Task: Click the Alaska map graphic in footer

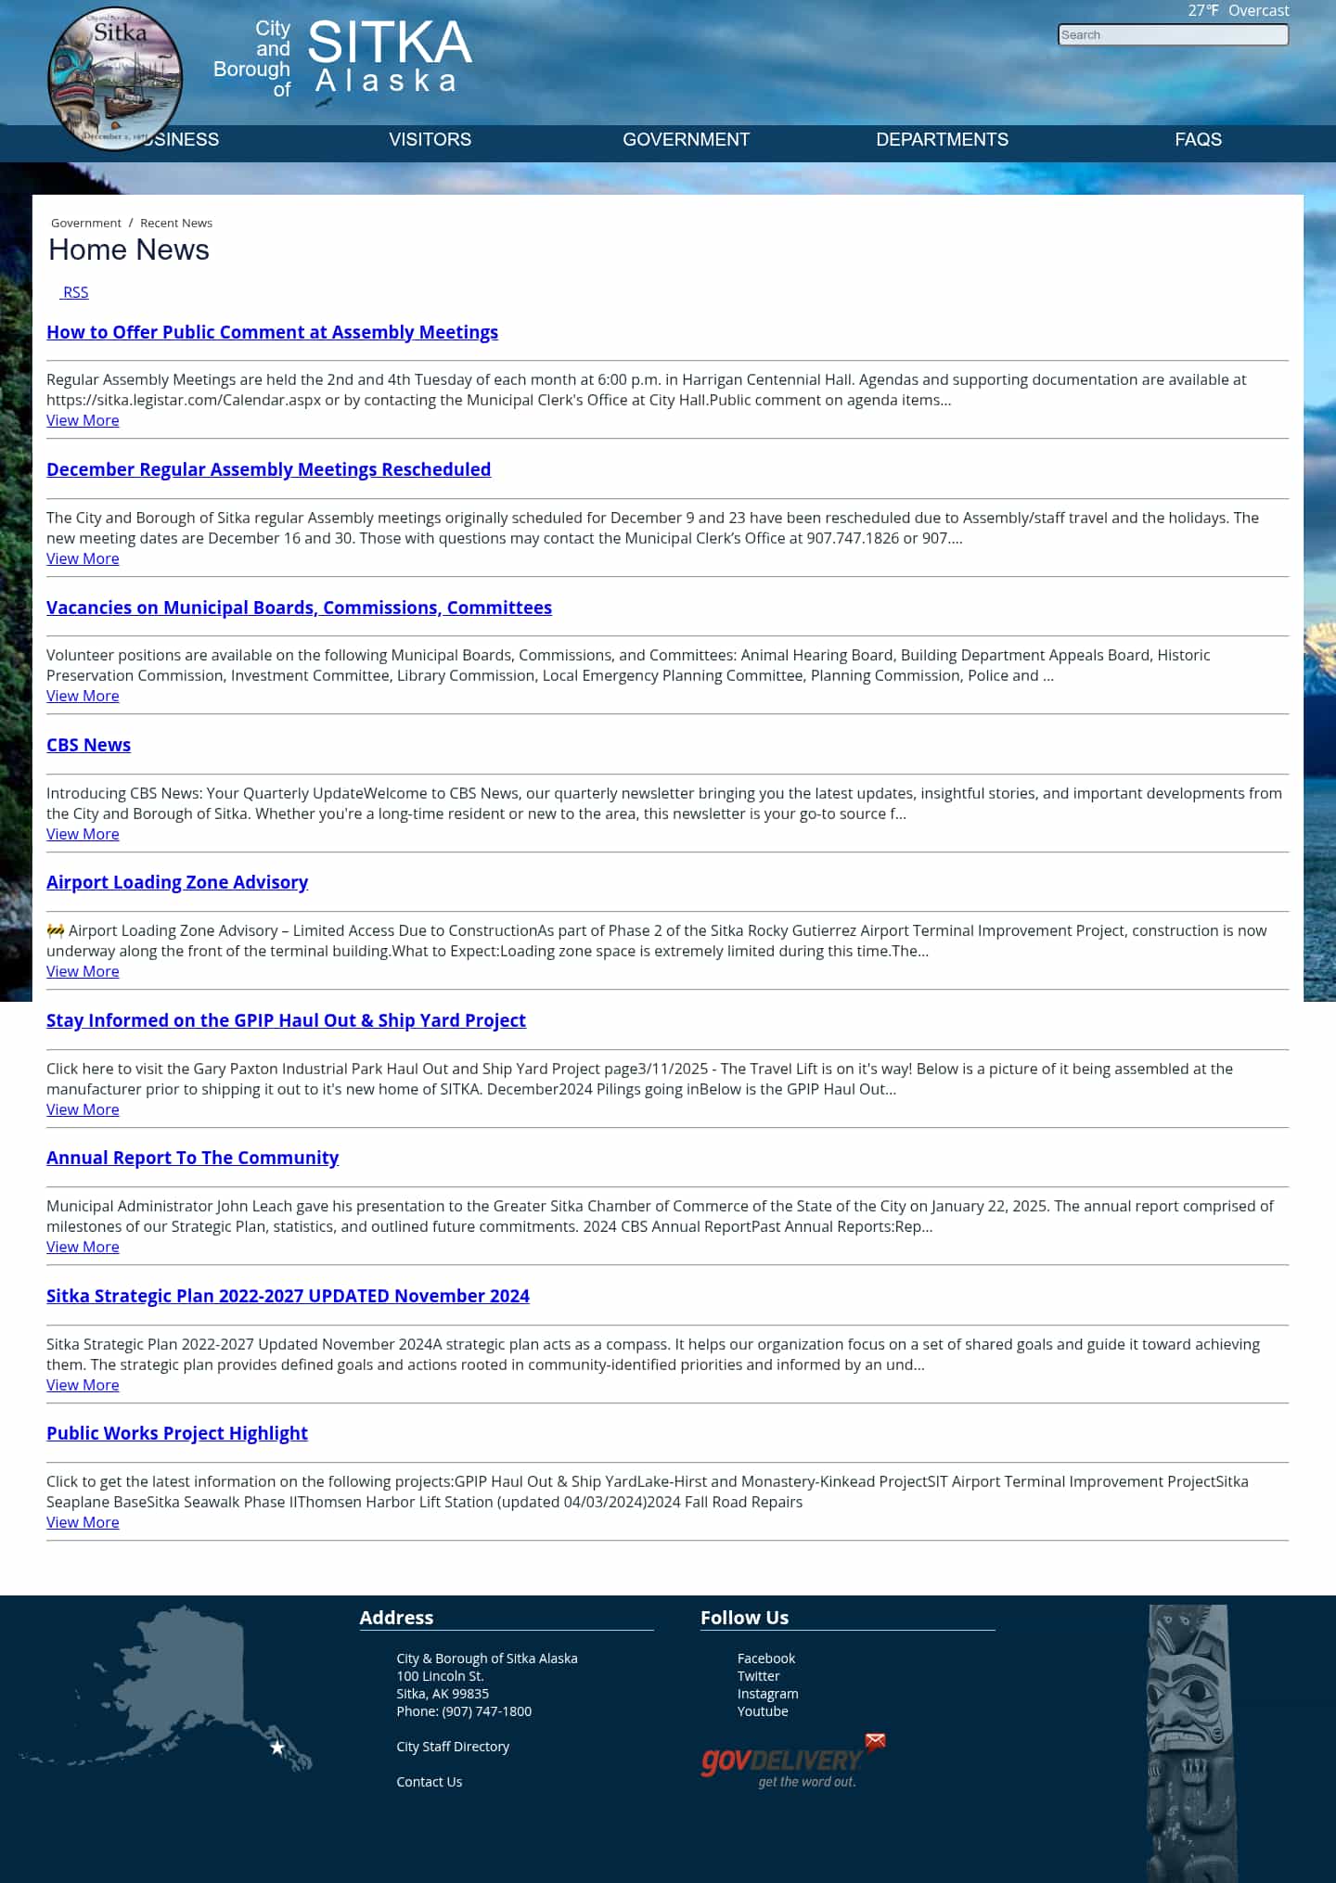Action: 167,1688
